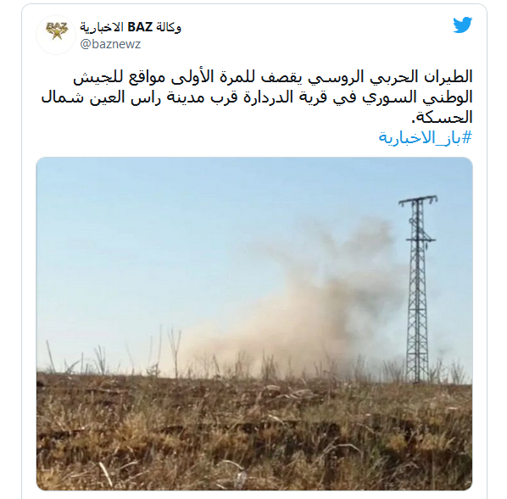
Task: Click the bold BAZ word in account name
Action: (x=140, y=27)
